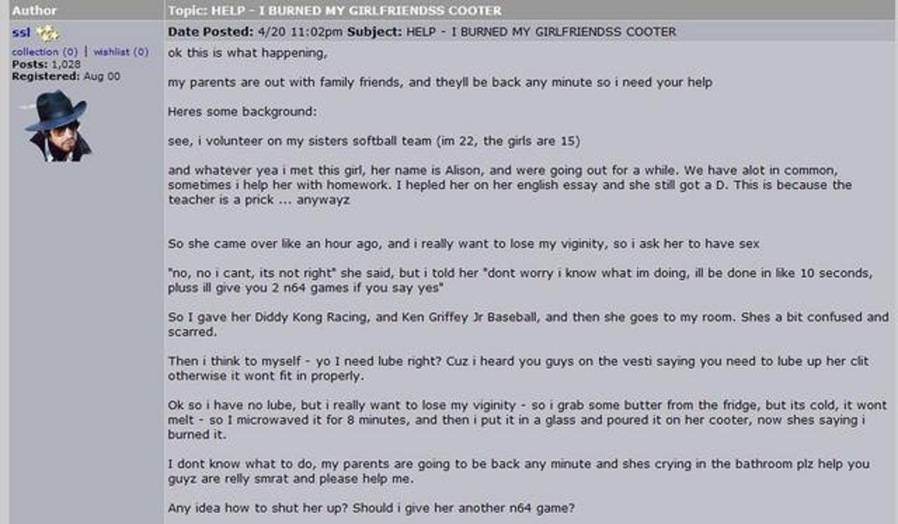Select the Author column header
Screen dimensions: 898x524
[34, 11]
